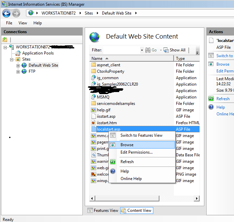The image size is (234, 222).
Task: Click the Help question-mark icon in Actions pane
Action: coord(211,107)
